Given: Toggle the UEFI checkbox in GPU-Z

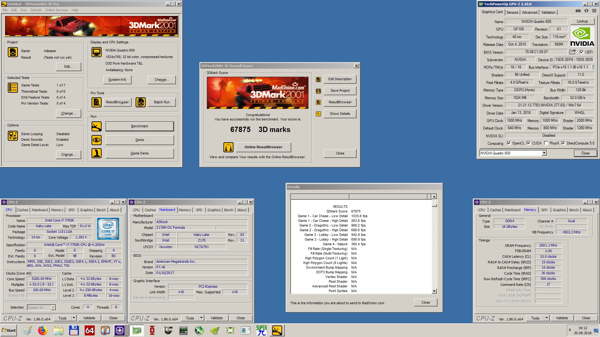Looking at the screenshot, I should [x=582, y=52].
